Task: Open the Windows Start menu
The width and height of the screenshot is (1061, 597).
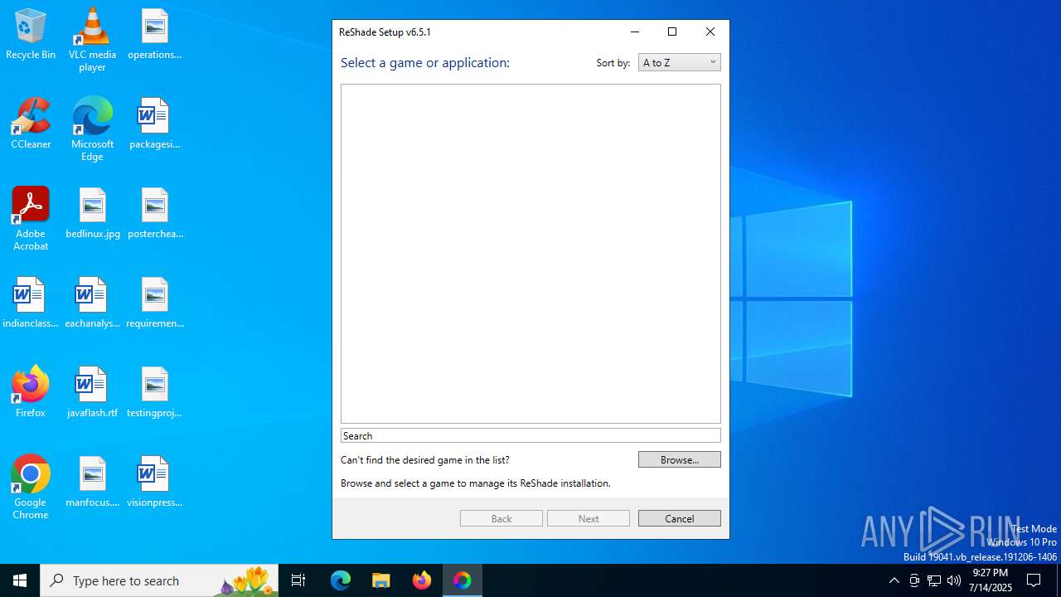Action: 20,580
